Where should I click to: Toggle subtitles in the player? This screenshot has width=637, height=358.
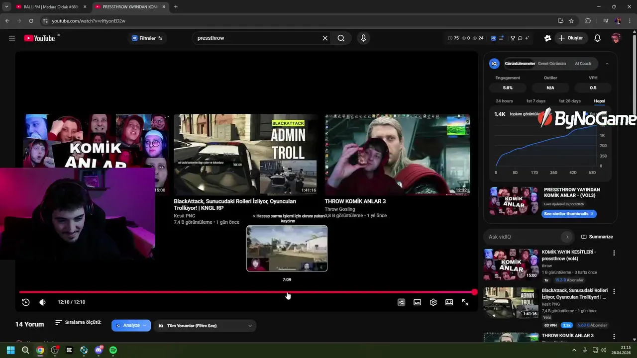point(417,302)
